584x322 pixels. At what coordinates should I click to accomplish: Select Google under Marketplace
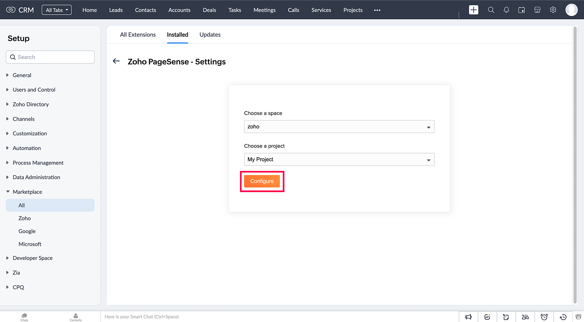tap(27, 231)
